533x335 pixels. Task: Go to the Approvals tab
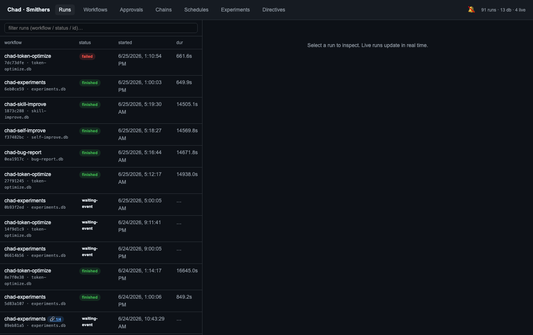pos(131,10)
